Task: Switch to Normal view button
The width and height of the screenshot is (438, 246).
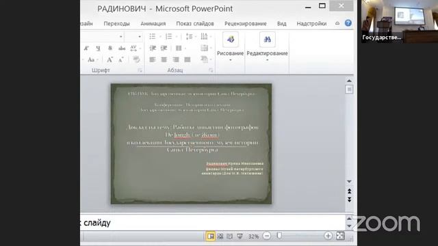Action: (210, 236)
